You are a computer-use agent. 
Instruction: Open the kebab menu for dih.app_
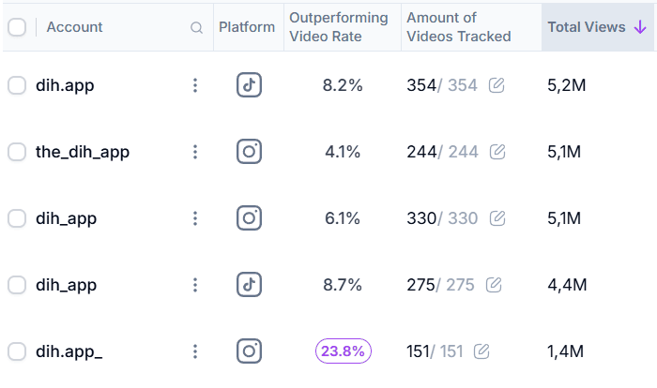195,351
